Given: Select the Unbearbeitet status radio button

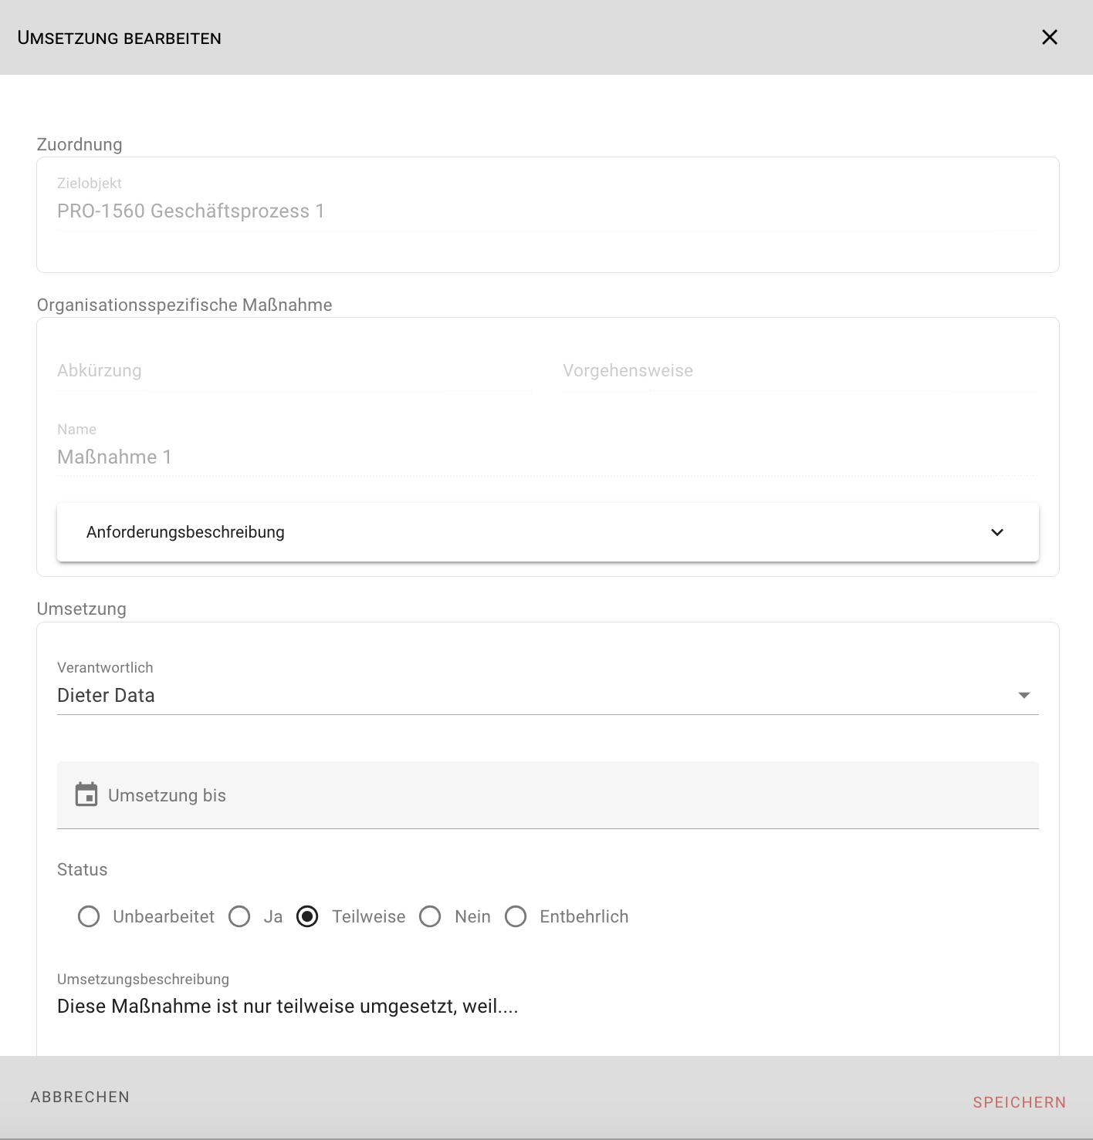Looking at the screenshot, I should click(x=89, y=916).
